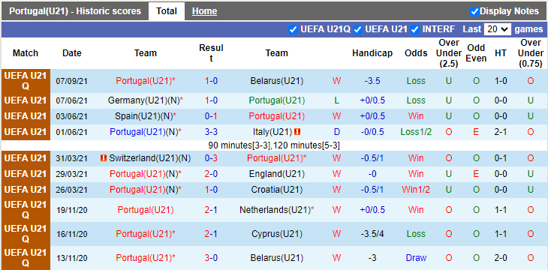548x270 pixels.
Task: Open Germany(U21)(N)* team link
Action: click(x=146, y=100)
